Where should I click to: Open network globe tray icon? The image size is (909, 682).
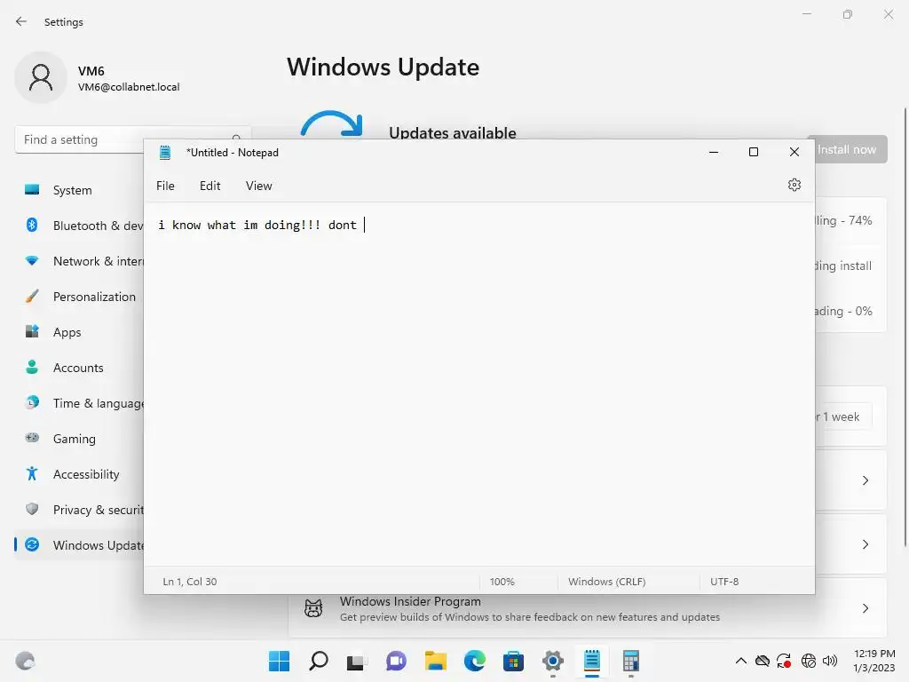(x=808, y=661)
